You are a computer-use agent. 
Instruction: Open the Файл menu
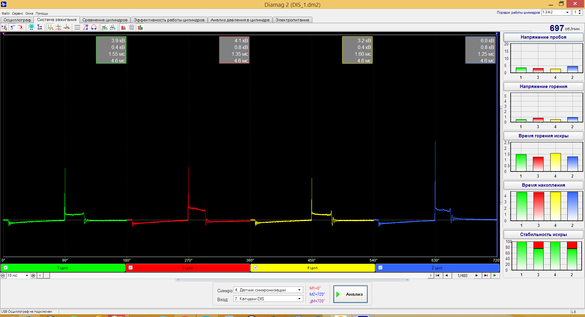point(5,13)
